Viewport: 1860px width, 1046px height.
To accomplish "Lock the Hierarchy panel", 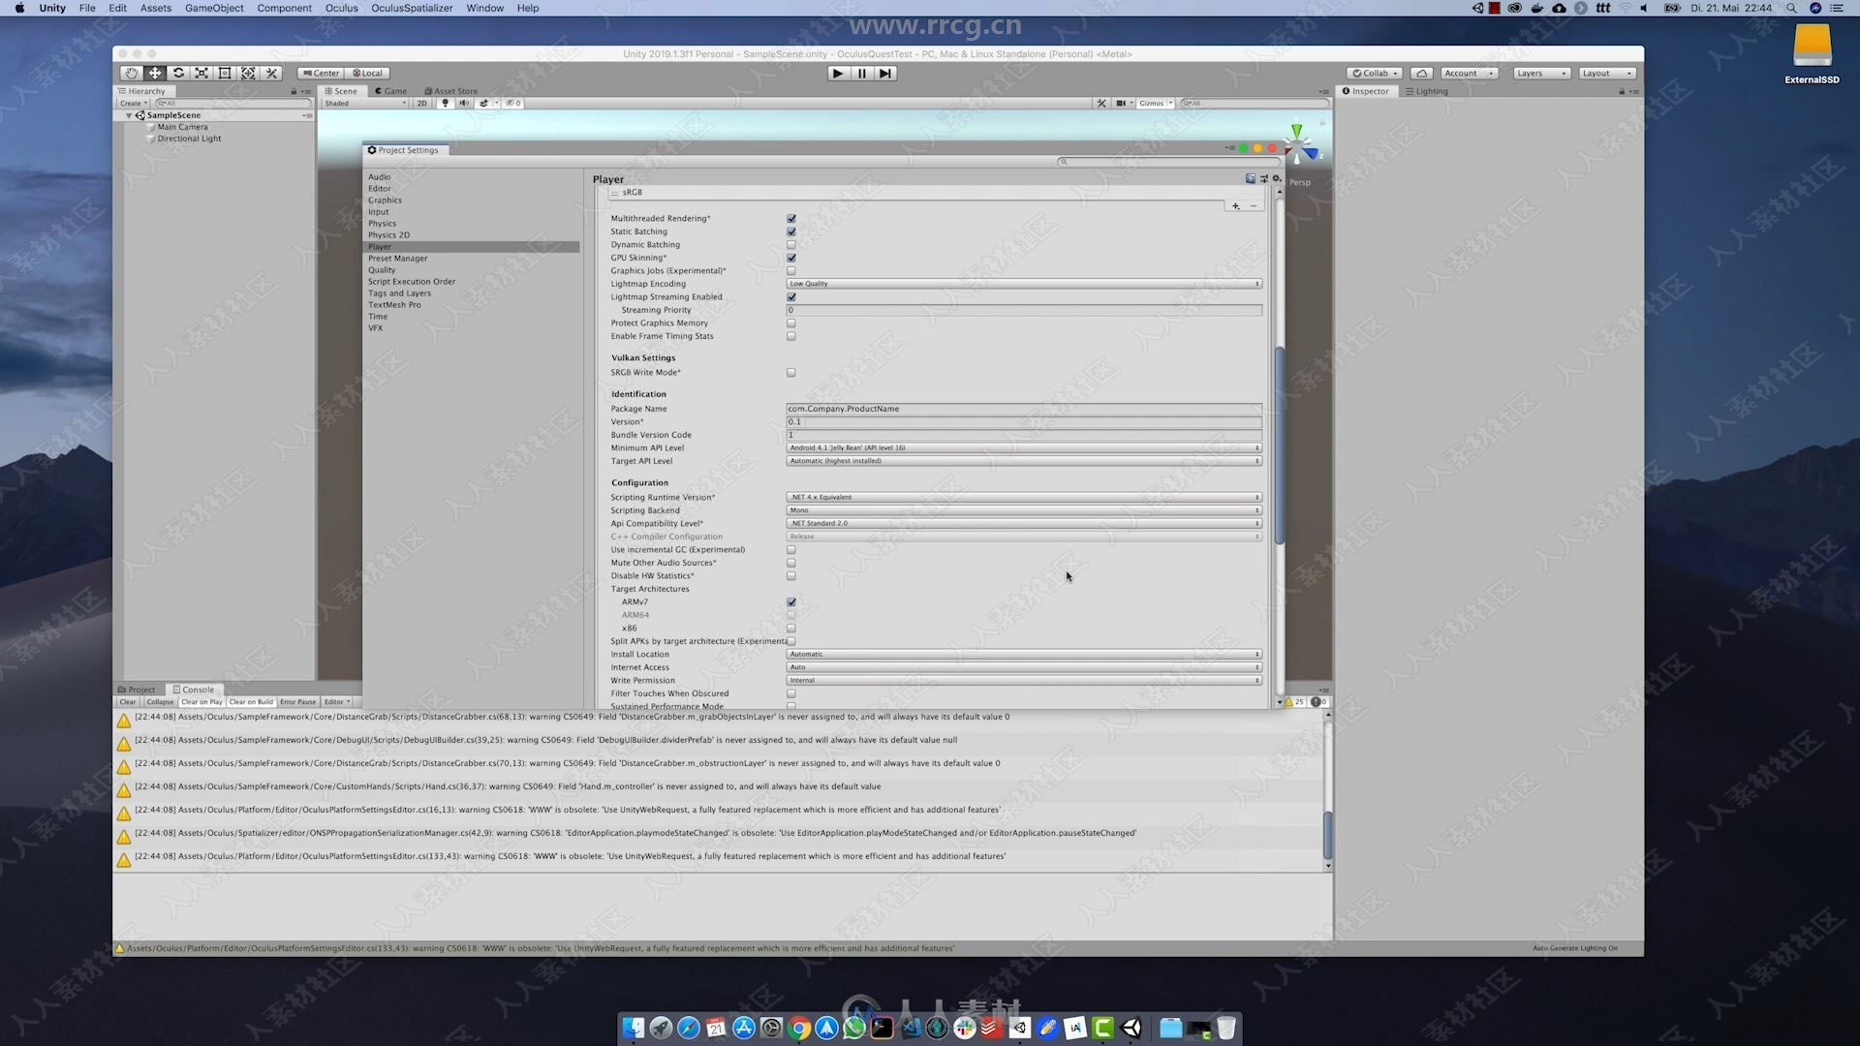I will click(x=294, y=91).
